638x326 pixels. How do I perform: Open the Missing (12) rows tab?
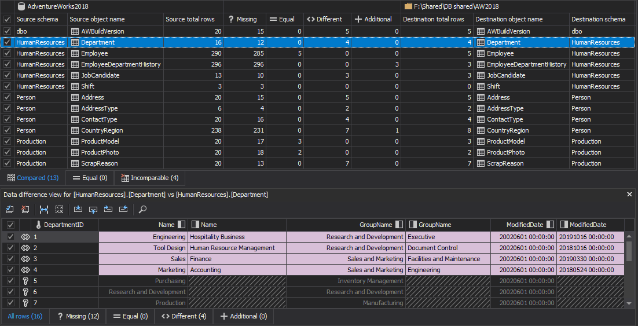(78, 316)
